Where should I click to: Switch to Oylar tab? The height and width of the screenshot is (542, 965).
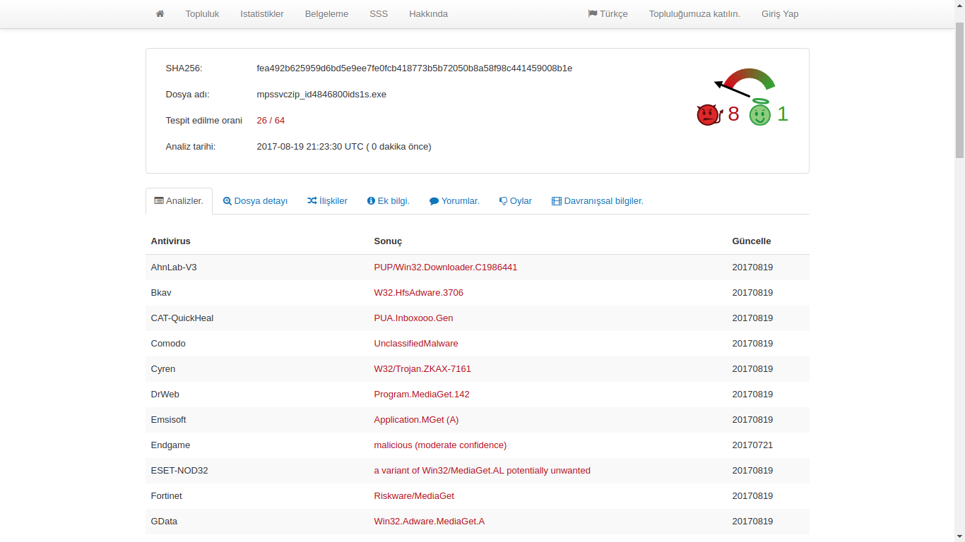[x=516, y=201]
